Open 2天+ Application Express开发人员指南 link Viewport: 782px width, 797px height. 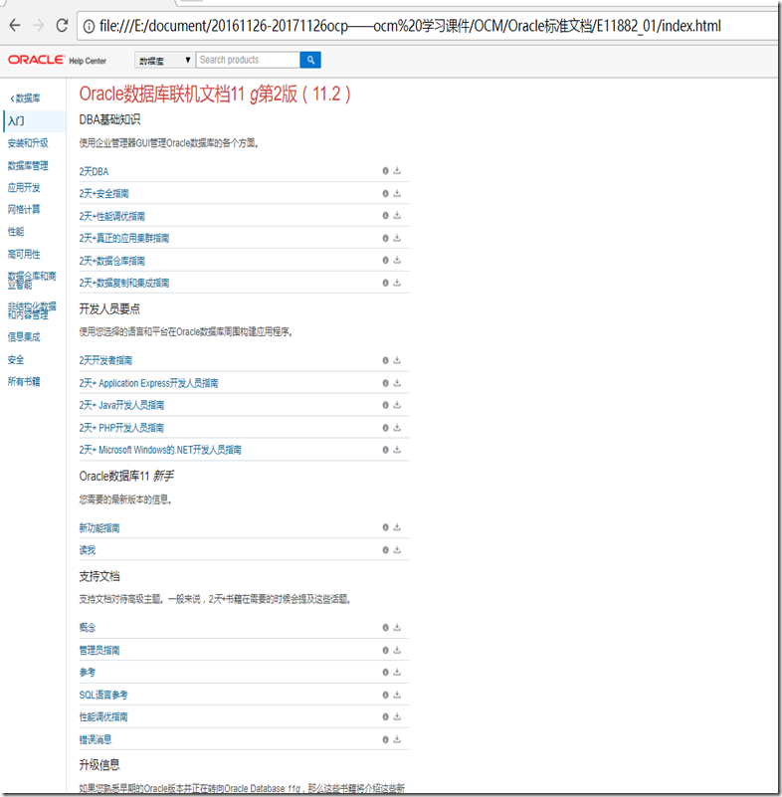click(x=149, y=383)
